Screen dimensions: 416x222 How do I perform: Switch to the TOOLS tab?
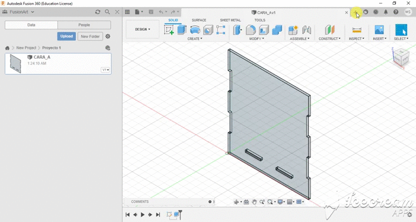pyautogui.click(x=260, y=20)
